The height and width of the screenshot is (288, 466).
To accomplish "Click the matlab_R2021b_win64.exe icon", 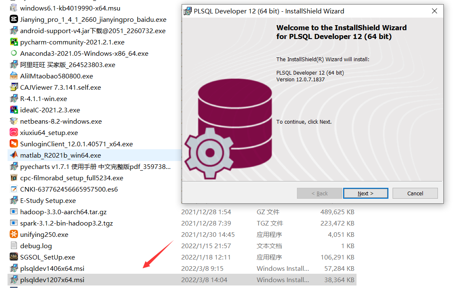I will [14, 155].
